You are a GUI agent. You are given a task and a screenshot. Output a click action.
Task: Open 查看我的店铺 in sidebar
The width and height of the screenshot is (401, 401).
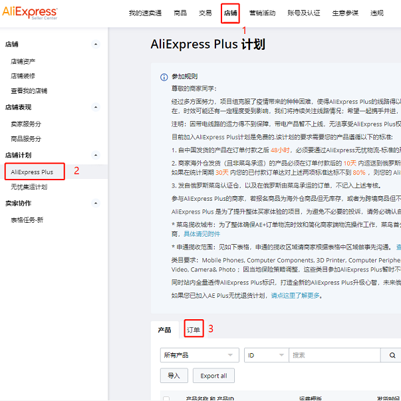29,91
